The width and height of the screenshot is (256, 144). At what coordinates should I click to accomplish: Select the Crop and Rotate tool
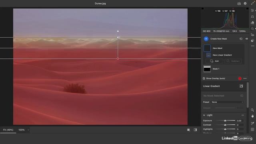coord(252,17)
